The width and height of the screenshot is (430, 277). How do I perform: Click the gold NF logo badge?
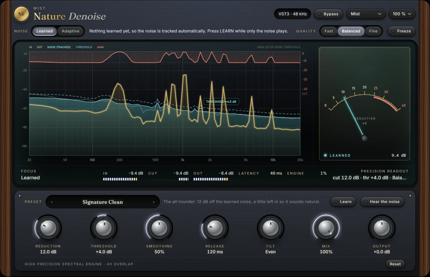point(21,14)
